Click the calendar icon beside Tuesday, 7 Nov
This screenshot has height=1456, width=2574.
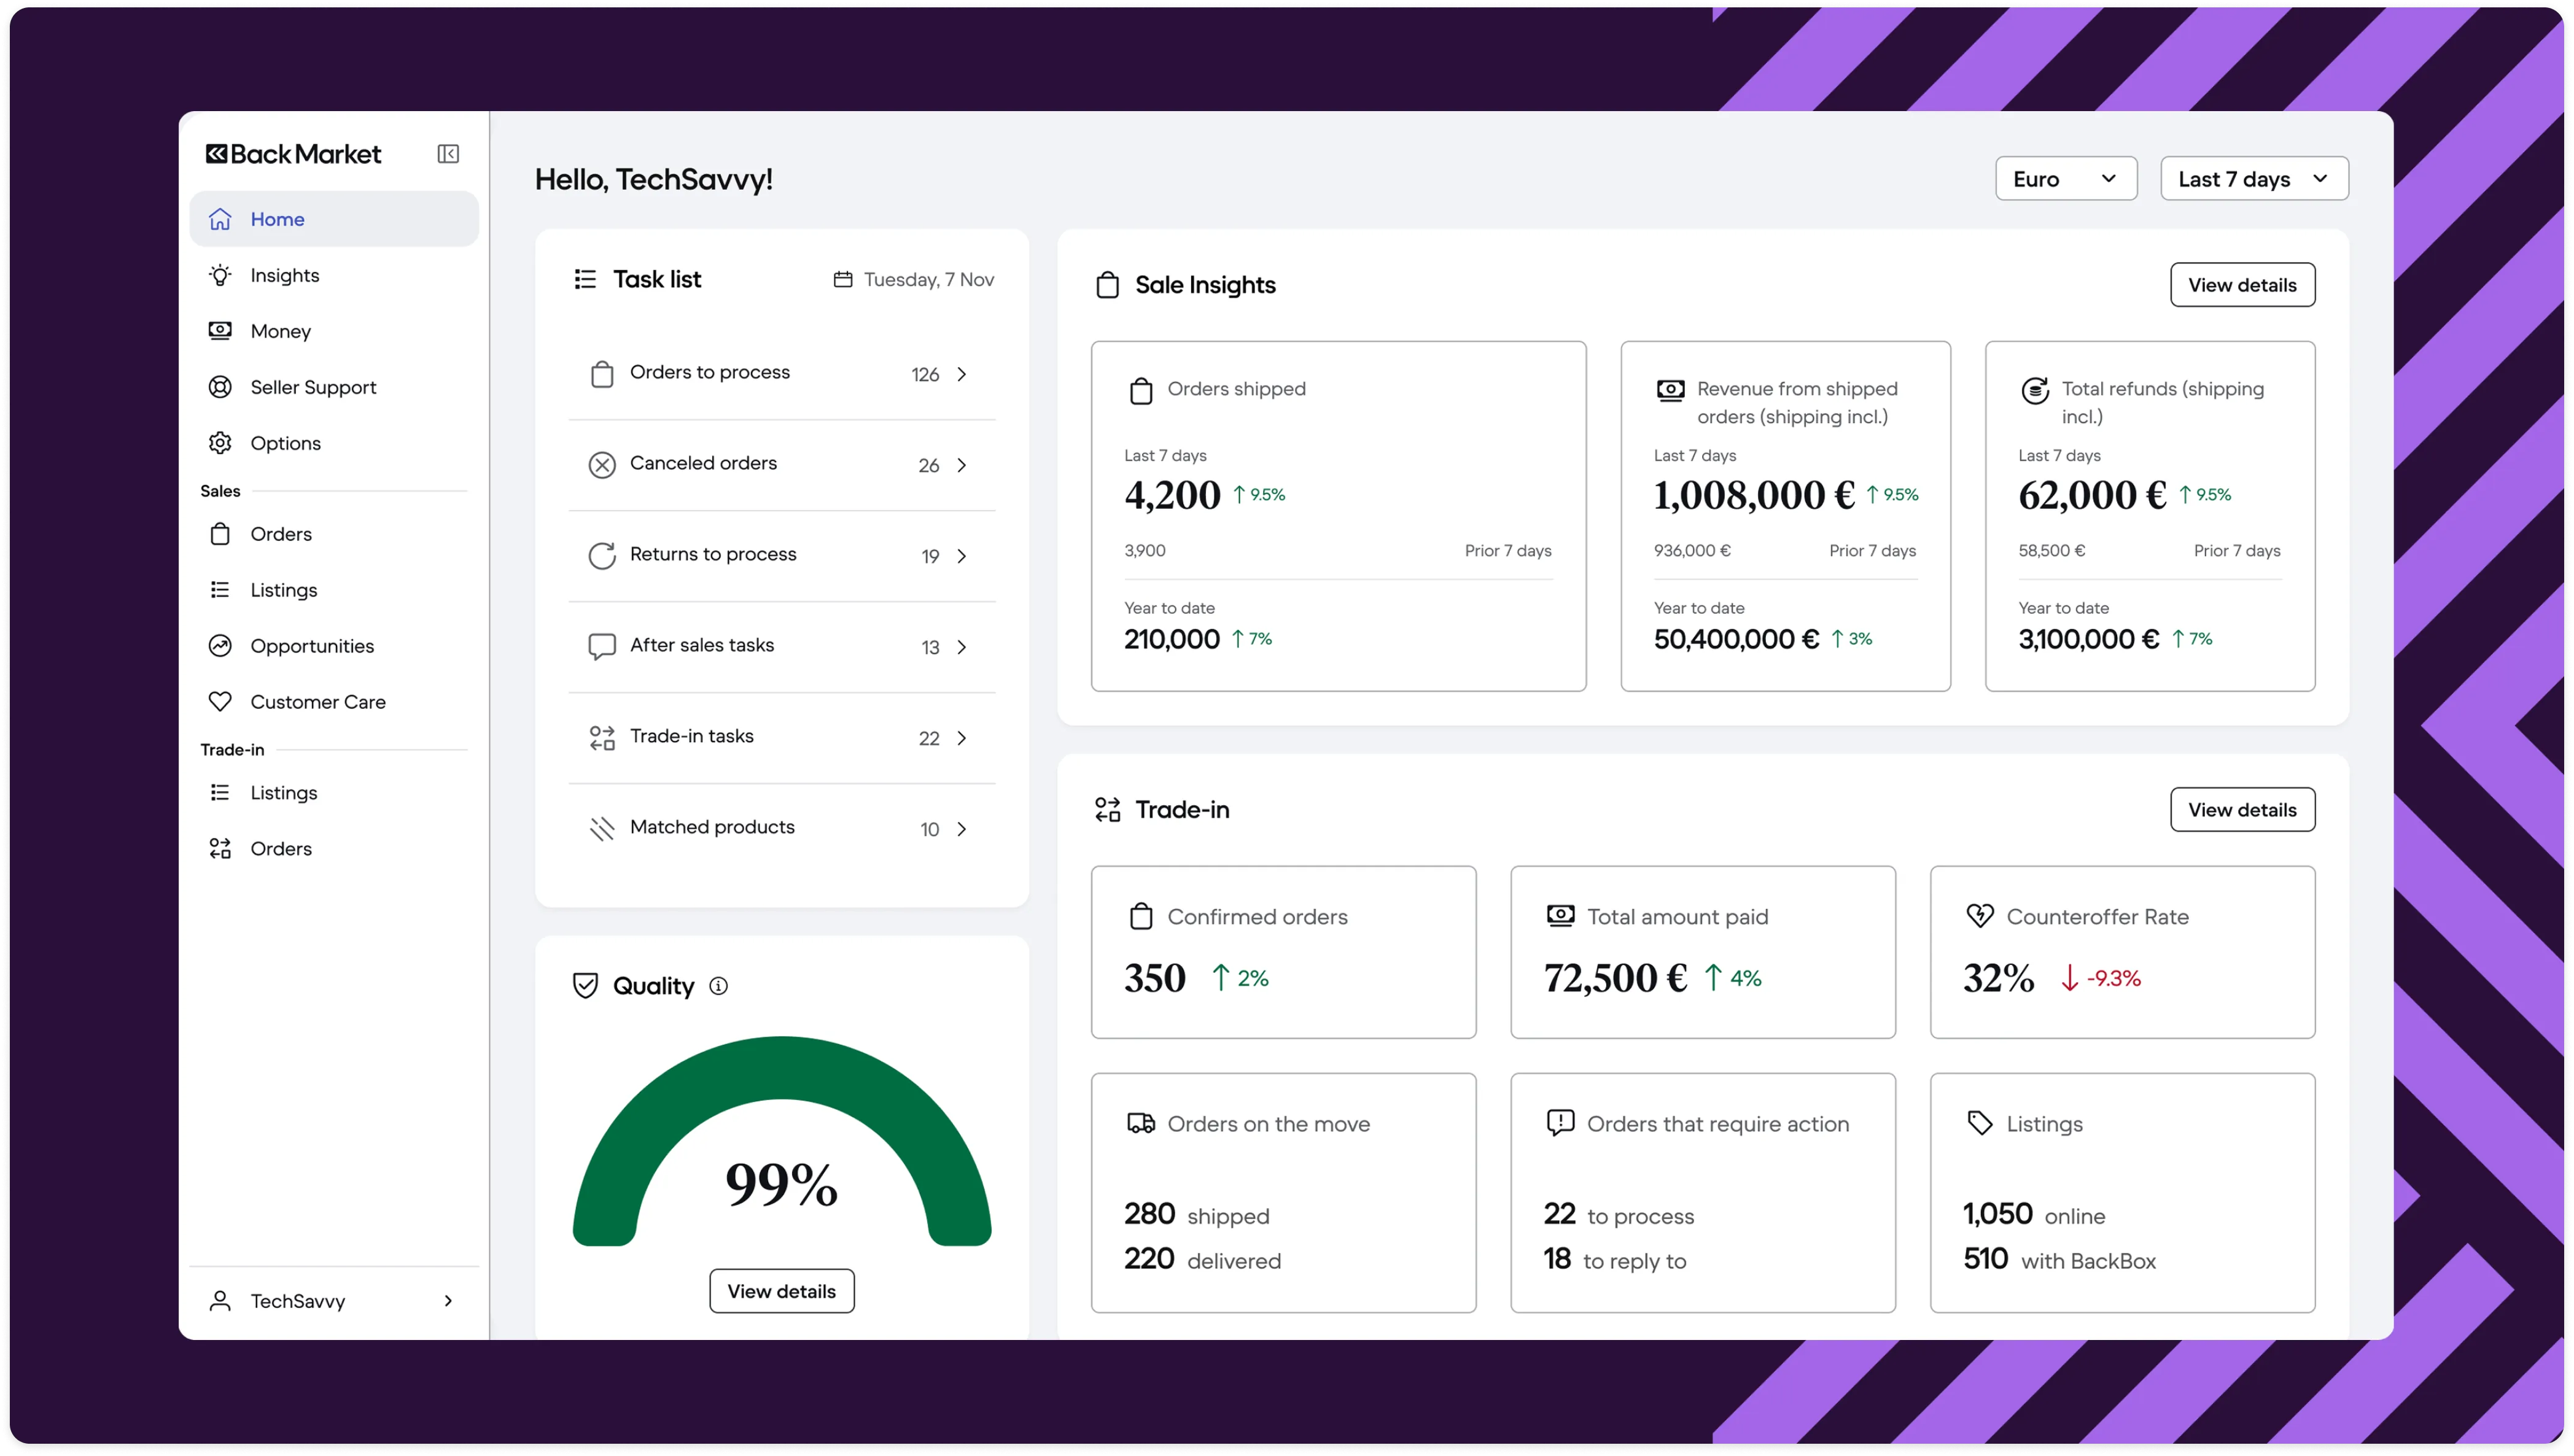point(843,280)
